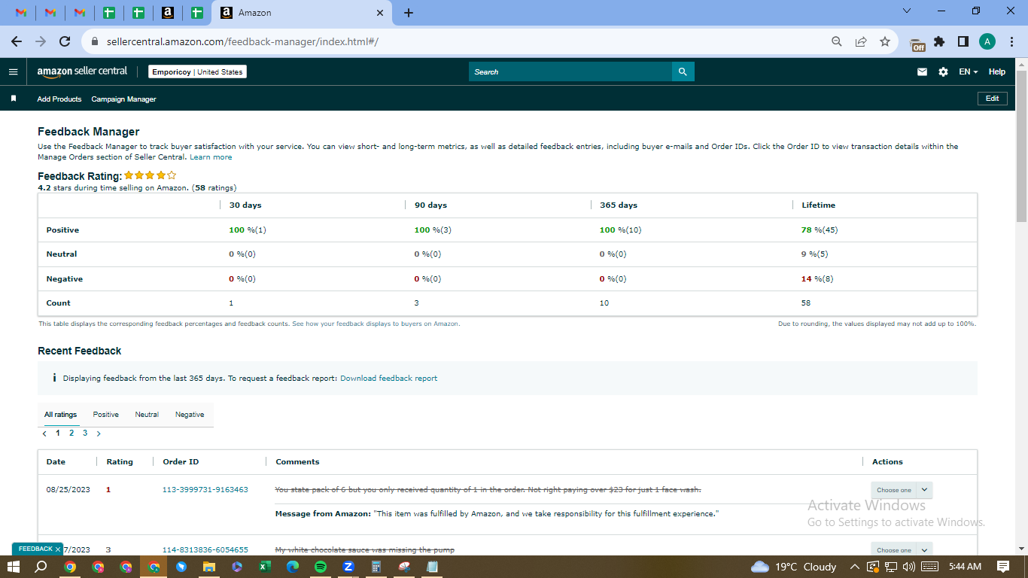Screen dimensions: 1028x578
Task: Go back with browser back arrow
Action: 16,41
